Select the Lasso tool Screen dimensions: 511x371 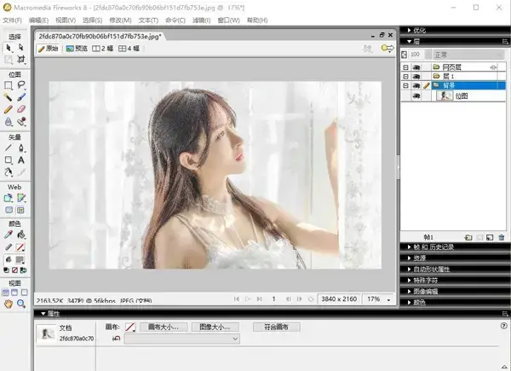(21, 85)
